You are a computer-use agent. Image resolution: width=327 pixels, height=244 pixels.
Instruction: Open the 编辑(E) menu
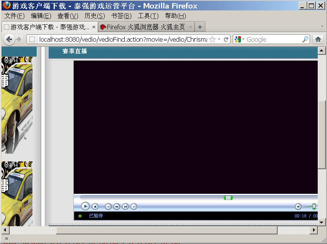pyautogui.click(x=41, y=16)
